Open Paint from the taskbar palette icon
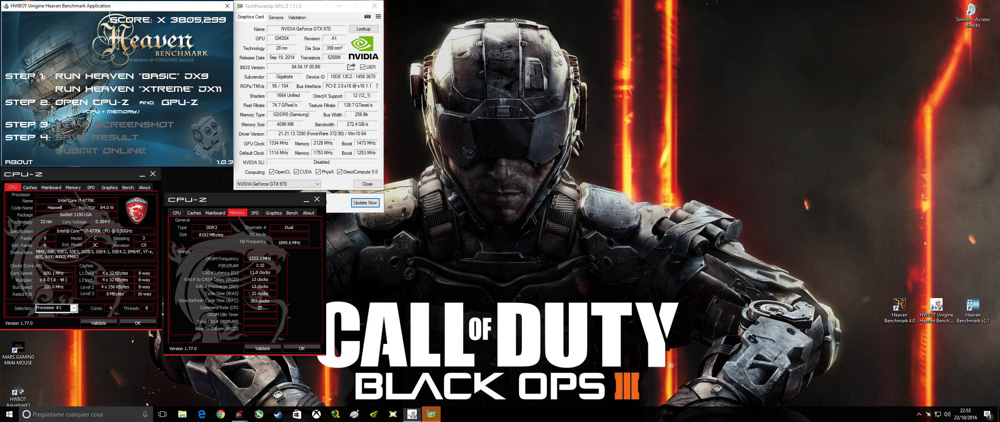Image resolution: width=1000 pixels, height=422 pixels. click(x=354, y=414)
